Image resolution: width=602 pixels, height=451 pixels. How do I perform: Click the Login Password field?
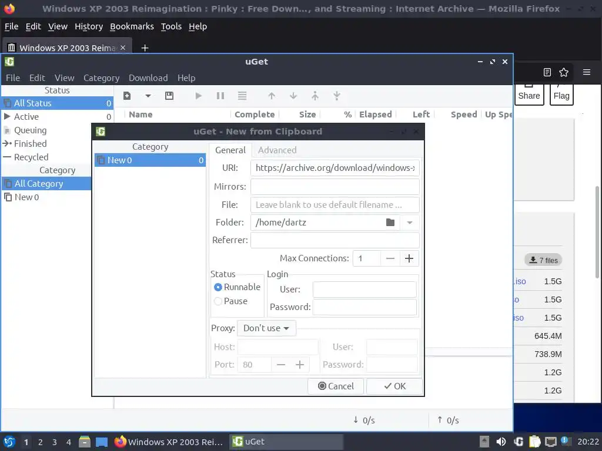coord(364,307)
